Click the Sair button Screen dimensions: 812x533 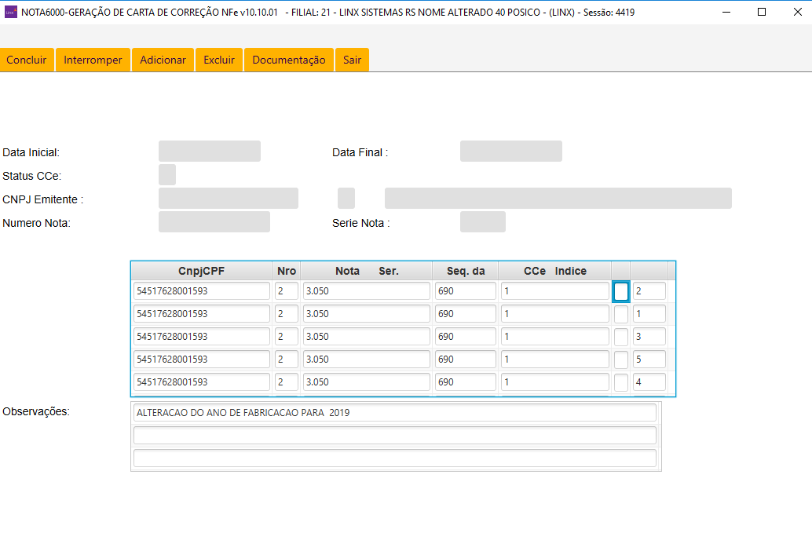352,60
